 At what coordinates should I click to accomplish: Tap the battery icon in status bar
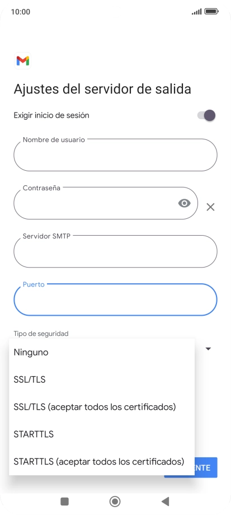(211, 12)
